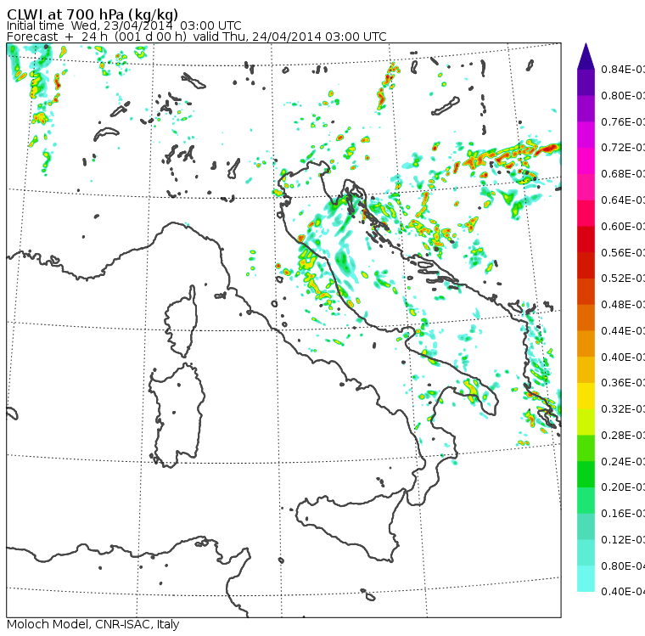Viewport: 645px width, 636px height.
Task: Pick the purple swatch below 0.80E-03
Action: tap(586, 109)
